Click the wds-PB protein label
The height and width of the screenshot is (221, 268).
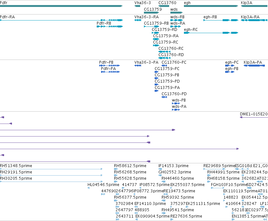[179, 100]
